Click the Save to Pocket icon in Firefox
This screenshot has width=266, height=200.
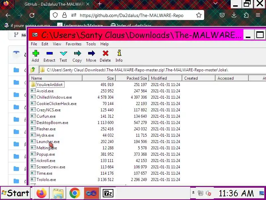click(222, 15)
